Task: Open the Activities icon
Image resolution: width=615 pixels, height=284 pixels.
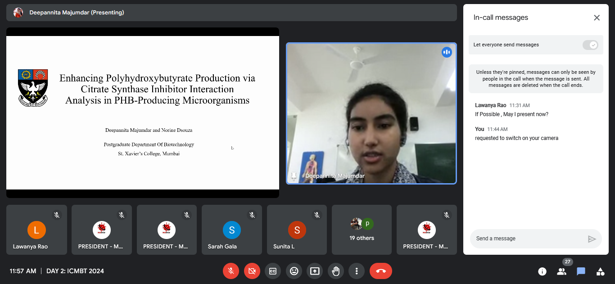Action: tap(600, 271)
